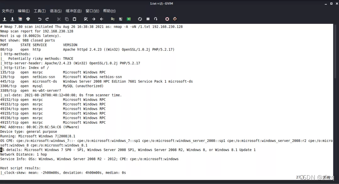The image size is (339, 184).
Task: Click the 'Apache httpd 2.4.23' version text
Action: click(82, 50)
